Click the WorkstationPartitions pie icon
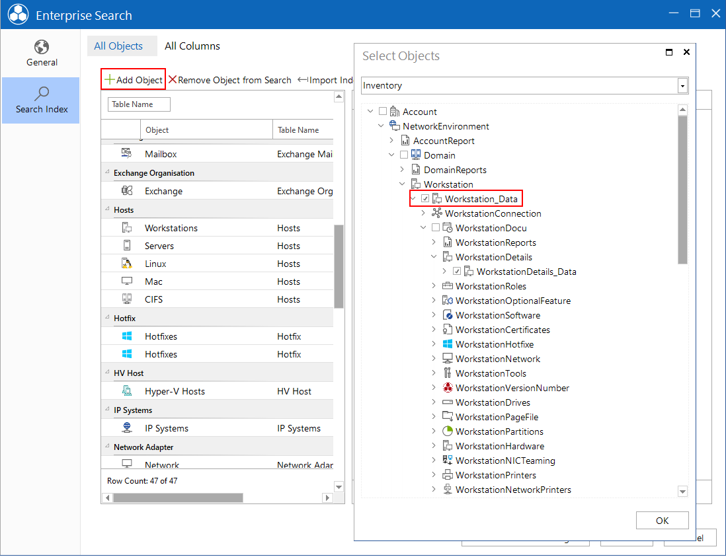Viewport: 726px width, 557px height. 448,431
